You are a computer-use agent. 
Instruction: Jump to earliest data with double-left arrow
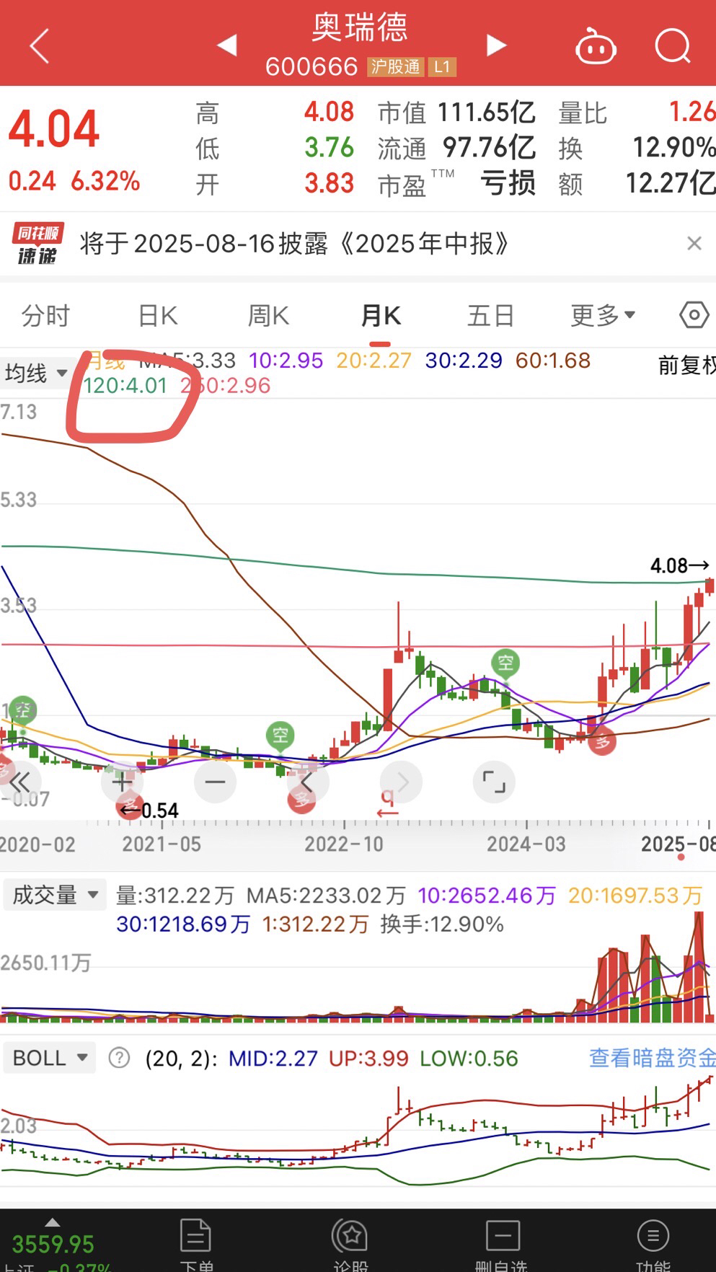(19, 782)
